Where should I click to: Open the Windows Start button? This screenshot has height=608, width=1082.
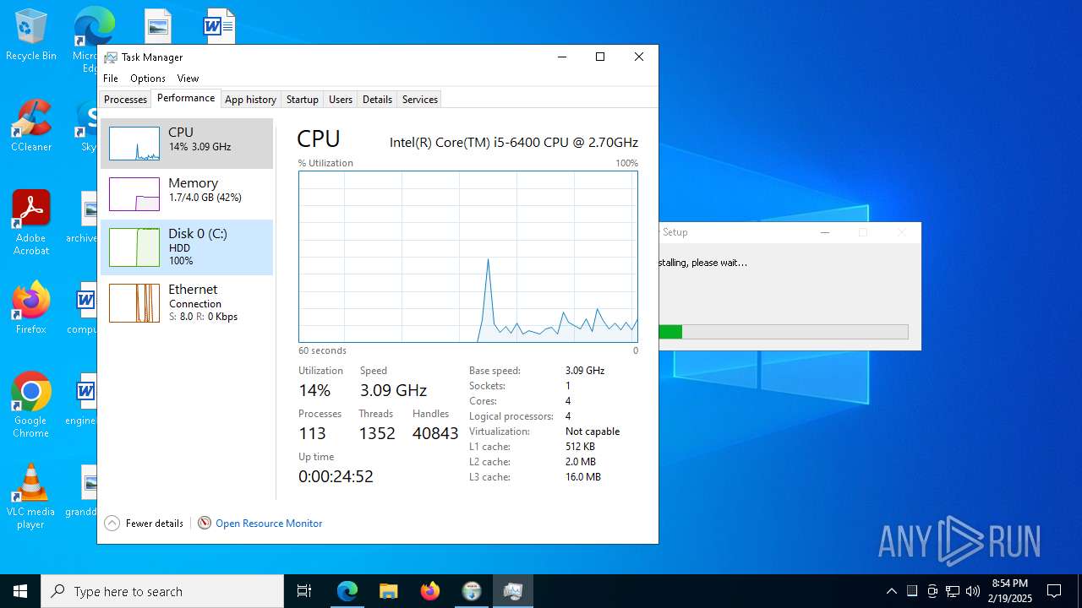(x=20, y=591)
